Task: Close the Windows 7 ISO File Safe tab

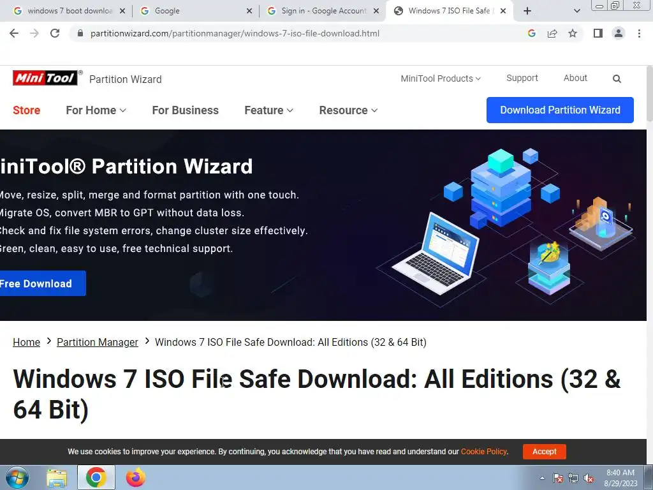Action: coord(503,11)
